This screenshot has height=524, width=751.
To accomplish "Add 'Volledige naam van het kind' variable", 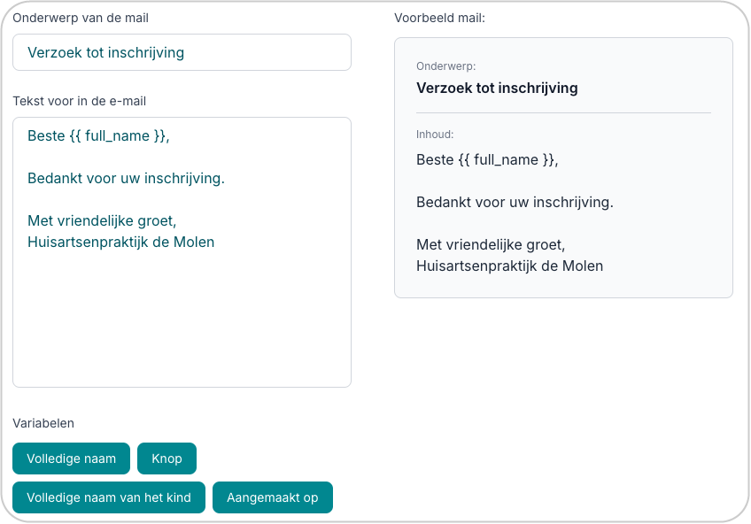I will coord(109,497).
